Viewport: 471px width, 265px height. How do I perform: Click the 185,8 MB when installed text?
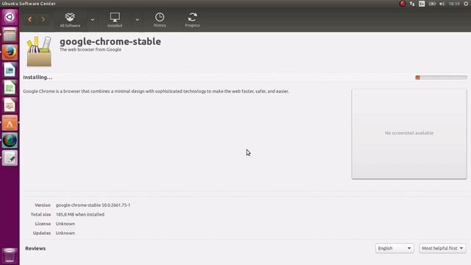pyautogui.click(x=80, y=214)
